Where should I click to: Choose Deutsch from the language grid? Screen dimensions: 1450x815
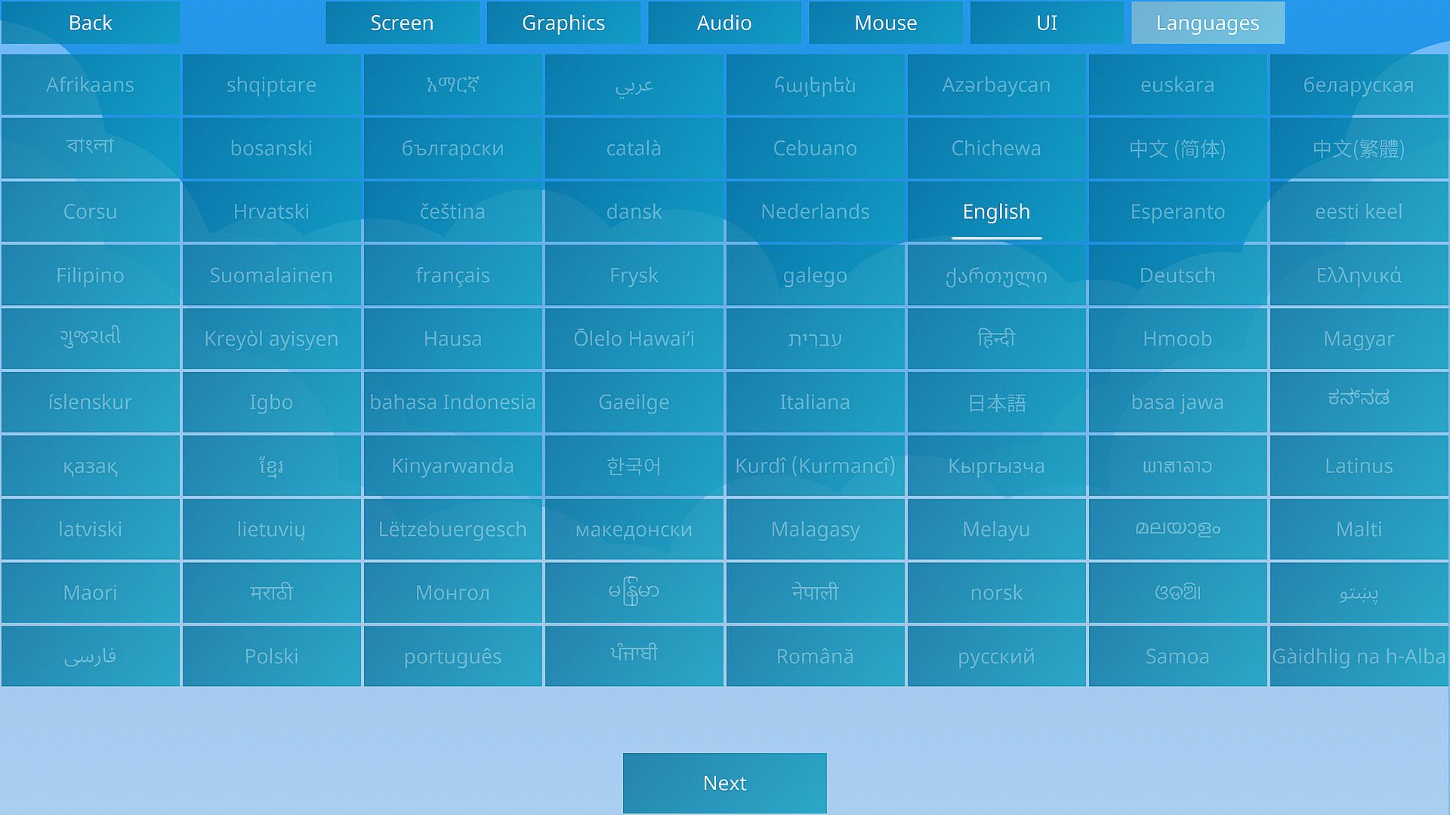[x=1177, y=275]
